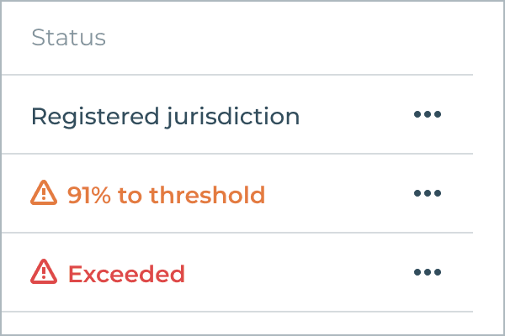Tap the dots icon in the middle row
This screenshot has height=336, width=505.
pyautogui.click(x=428, y=193)
